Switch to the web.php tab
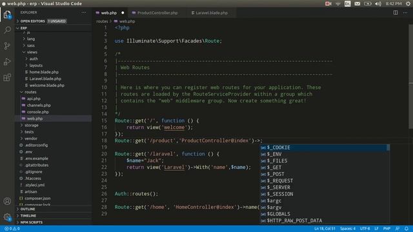Screen dimensions: 413x232 (x=109, y=13)
